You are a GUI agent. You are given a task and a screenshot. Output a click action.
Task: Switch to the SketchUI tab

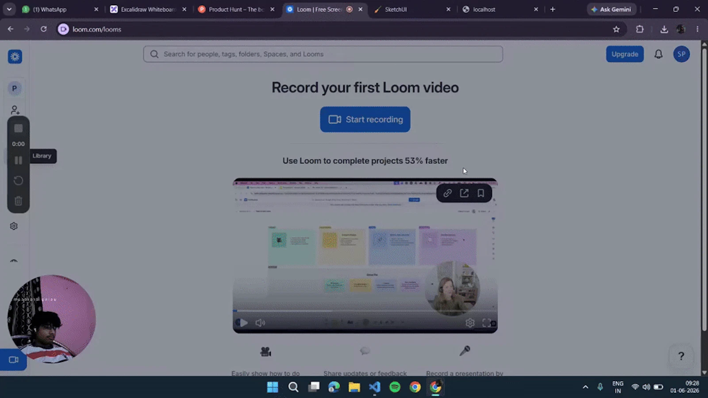(412, 9)
